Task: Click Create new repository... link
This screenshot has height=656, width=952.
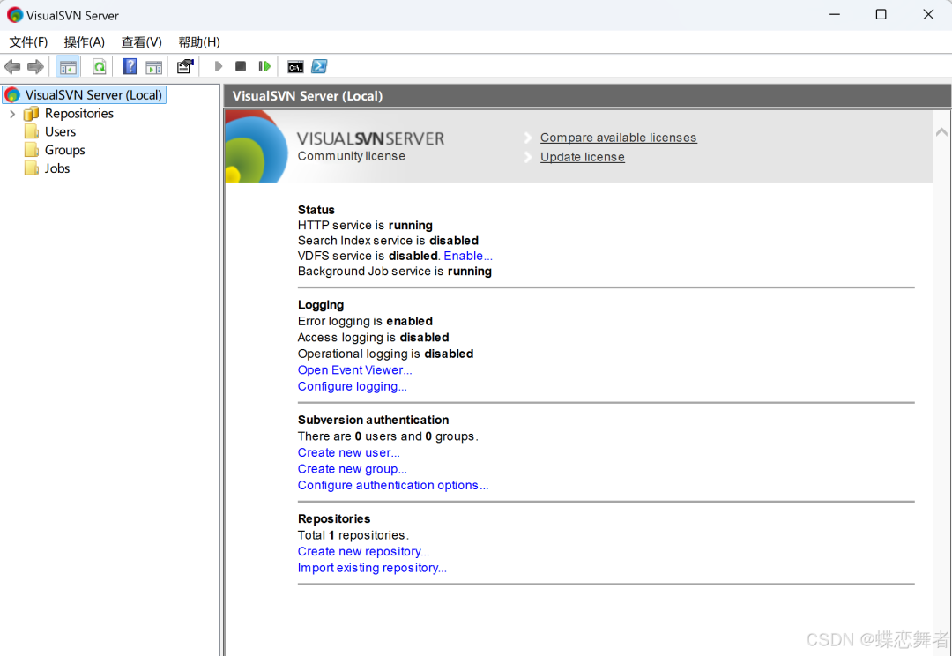Action: [x=363, y=552]
